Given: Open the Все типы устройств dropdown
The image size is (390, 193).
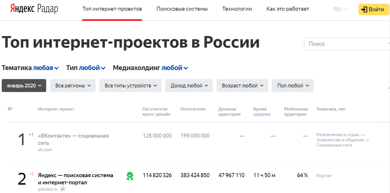Looking at the screenshot, I should point(130,86).
